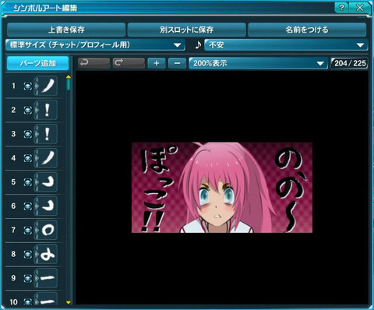Toggle visibility eye of layer 2
Screen dimensions: 374x310
tap(28, 110)
